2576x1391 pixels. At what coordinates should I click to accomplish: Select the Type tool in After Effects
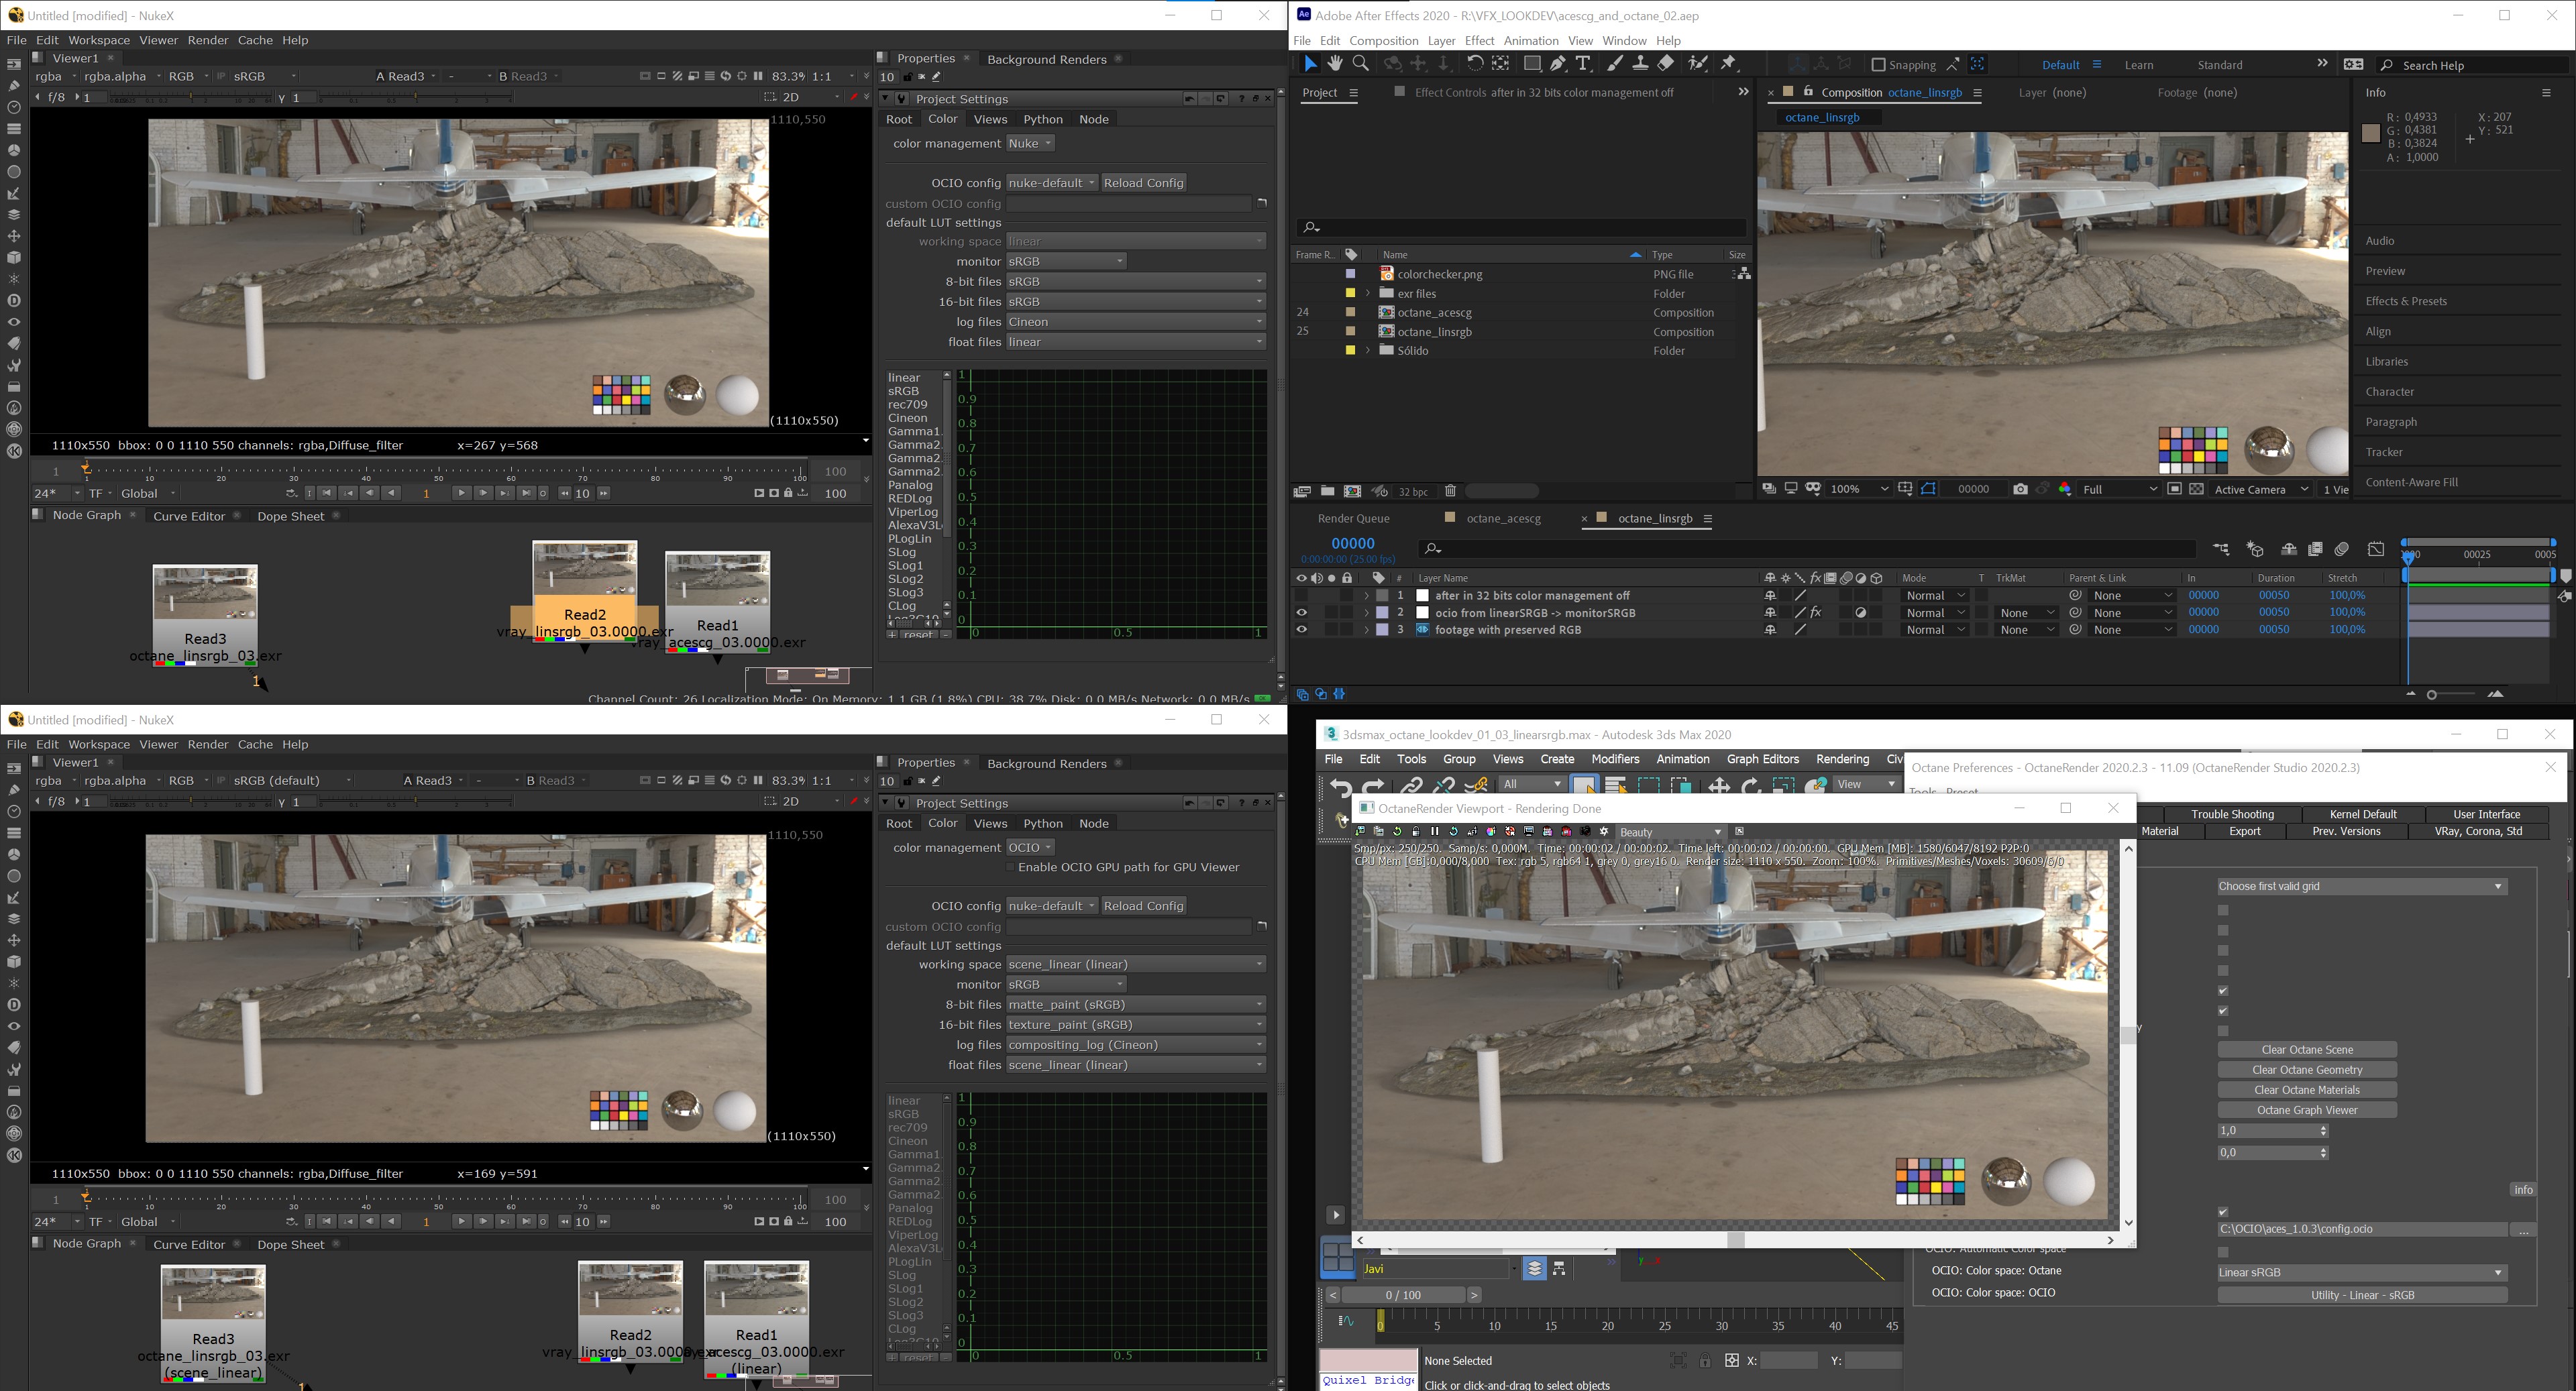[x=1583, y=64]
